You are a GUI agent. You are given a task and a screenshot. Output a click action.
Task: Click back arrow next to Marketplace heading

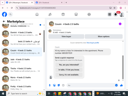coord(4,22)
